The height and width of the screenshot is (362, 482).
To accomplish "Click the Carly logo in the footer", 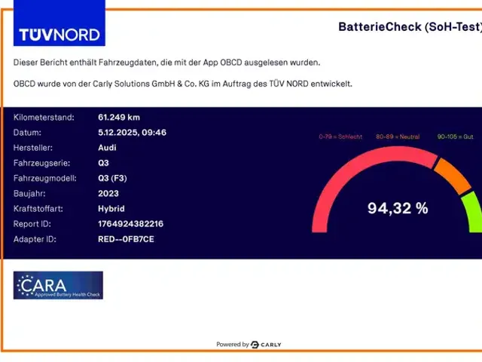I will click(266, 345).
